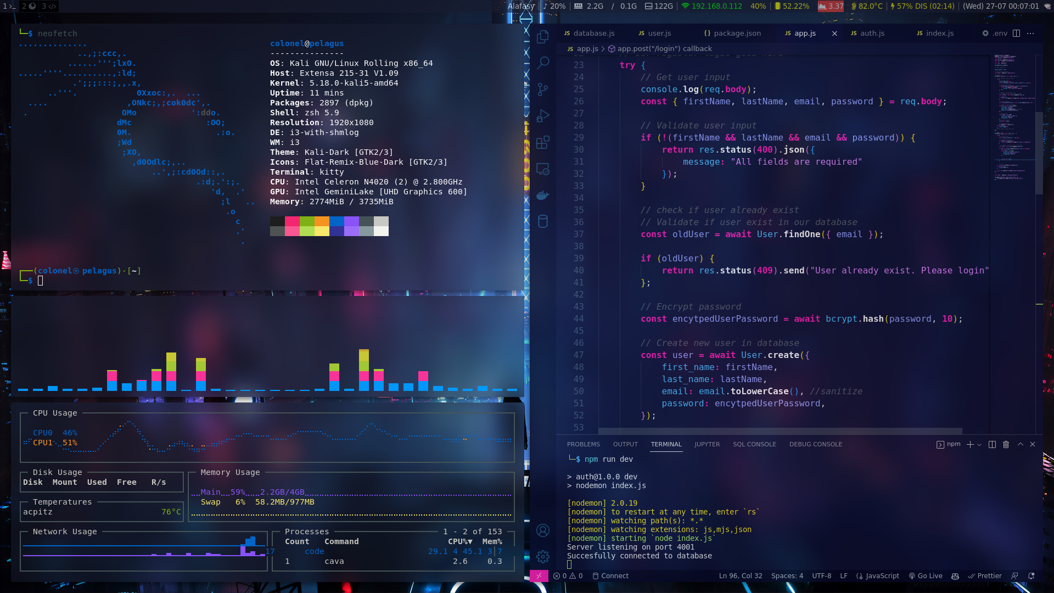Toggle the panel maximize chevron
This screenshot has height=593, width=1054.
(1019, 444)
